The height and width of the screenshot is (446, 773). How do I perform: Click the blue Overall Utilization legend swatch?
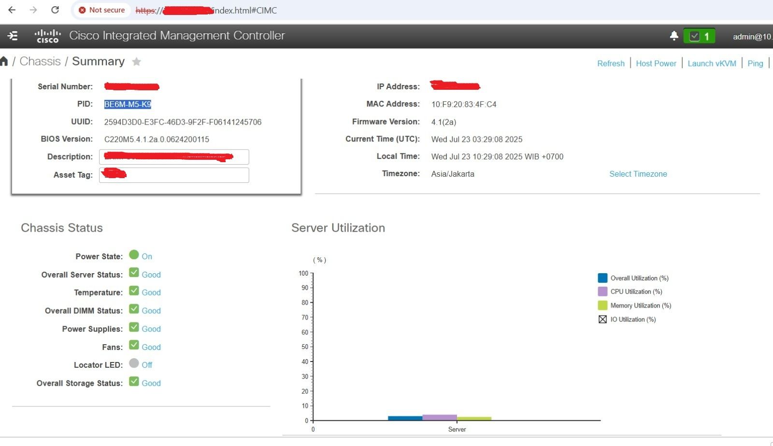coord(602,278)
